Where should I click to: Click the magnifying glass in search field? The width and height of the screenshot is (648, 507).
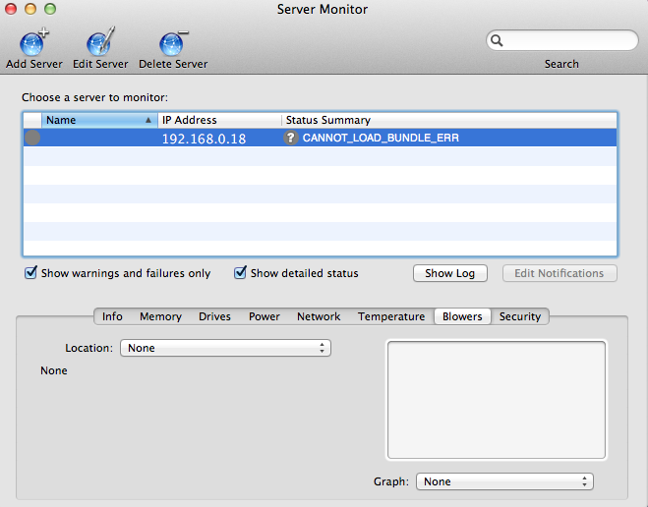pos(497,40)
